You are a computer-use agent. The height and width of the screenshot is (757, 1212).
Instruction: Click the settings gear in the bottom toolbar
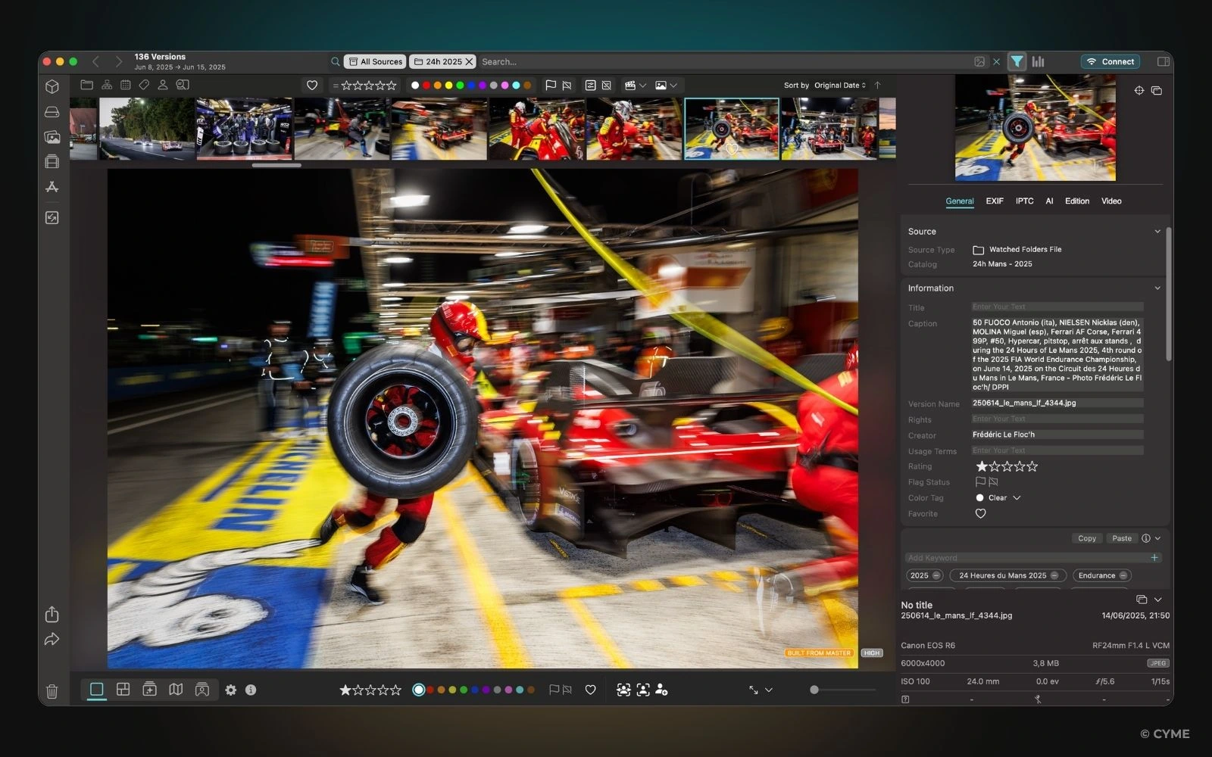tap(231, 690)
